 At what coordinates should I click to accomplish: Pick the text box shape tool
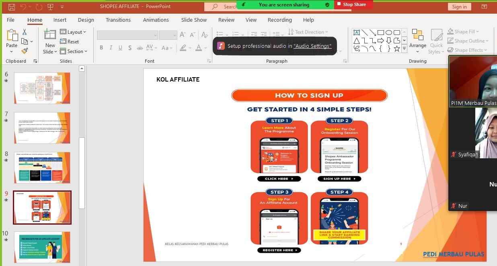(356, 33)
